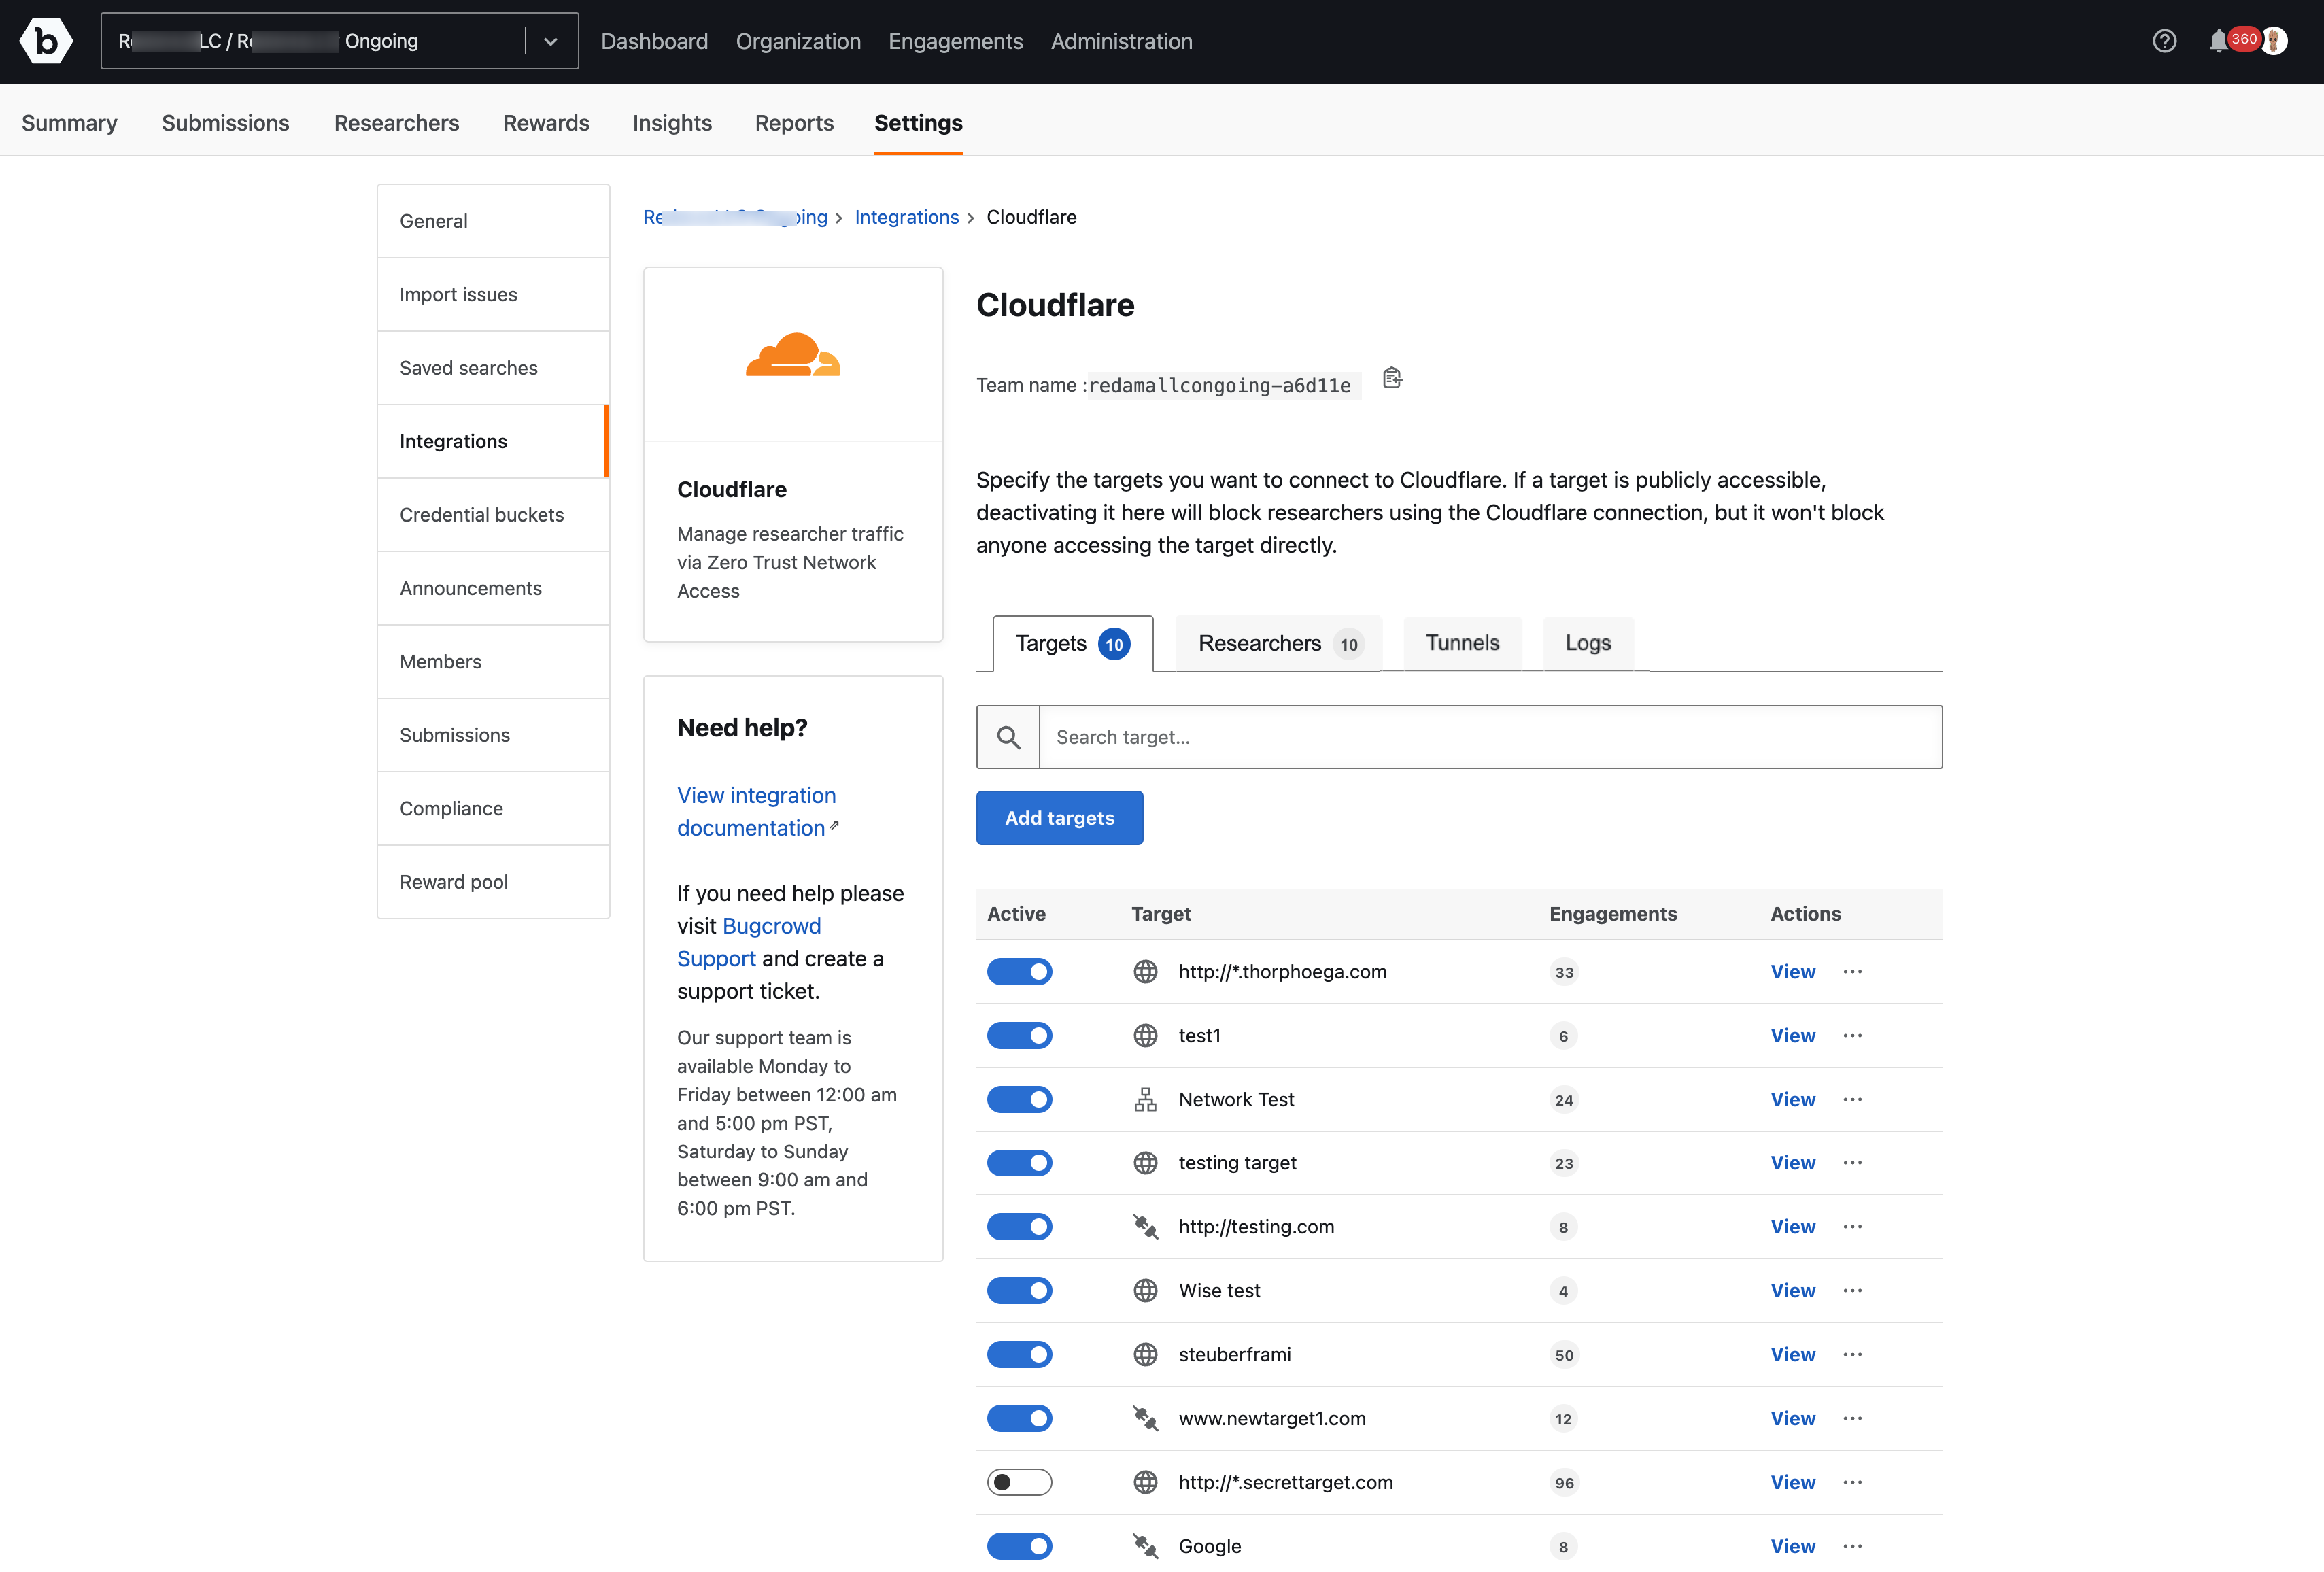Click globe icon beside test1
2324x1572 pixels.
[1145, 1036]
